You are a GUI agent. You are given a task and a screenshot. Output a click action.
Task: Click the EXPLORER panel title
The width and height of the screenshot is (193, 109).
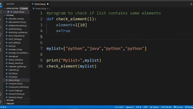click(10, 4)
